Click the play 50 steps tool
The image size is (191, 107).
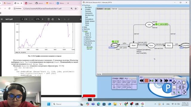[161, 81]
